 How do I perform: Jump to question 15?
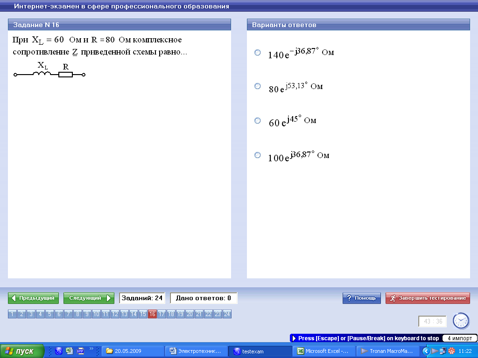143,314
